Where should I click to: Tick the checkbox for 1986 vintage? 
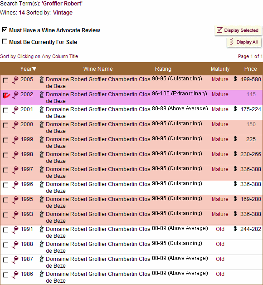[5, 275]
